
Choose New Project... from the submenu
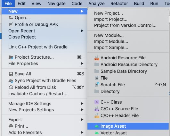(x=109, y=13)
